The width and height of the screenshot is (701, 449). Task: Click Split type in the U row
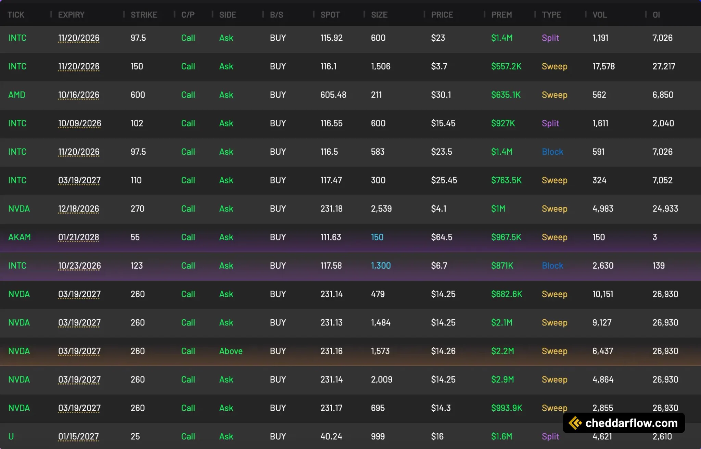(x=550, y=436)
